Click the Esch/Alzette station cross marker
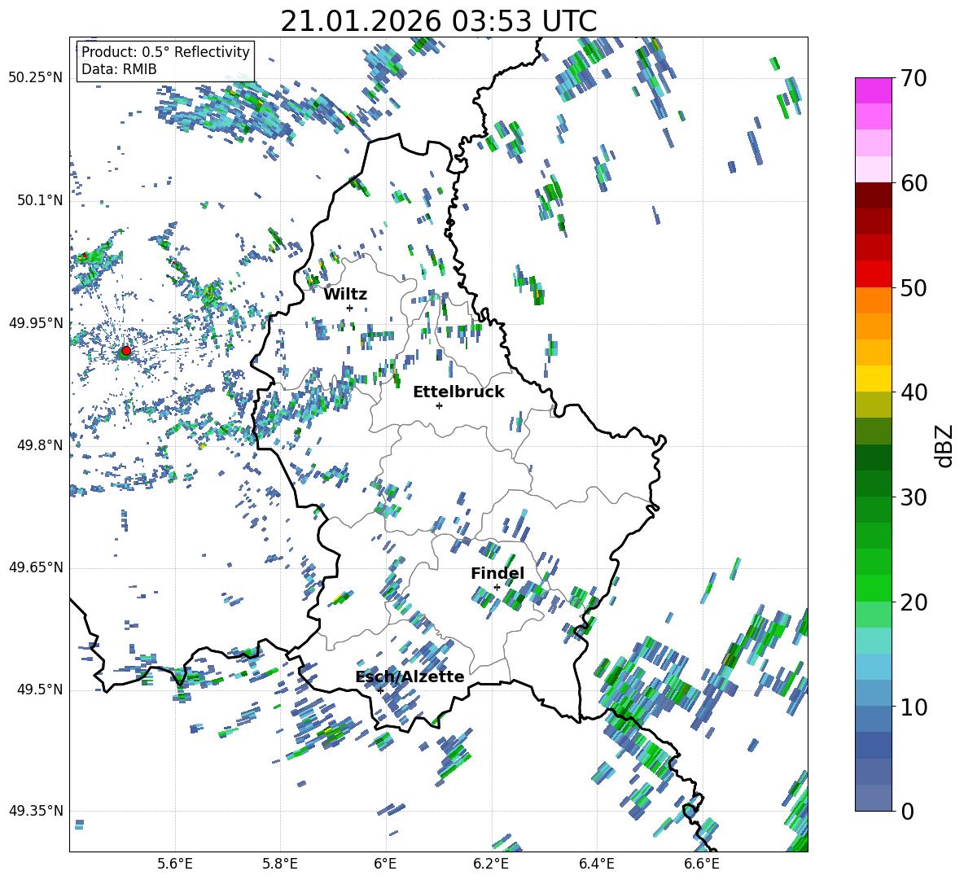Viewport: 964px width, 880px height. pyautogui.click(x=380, y=690)
